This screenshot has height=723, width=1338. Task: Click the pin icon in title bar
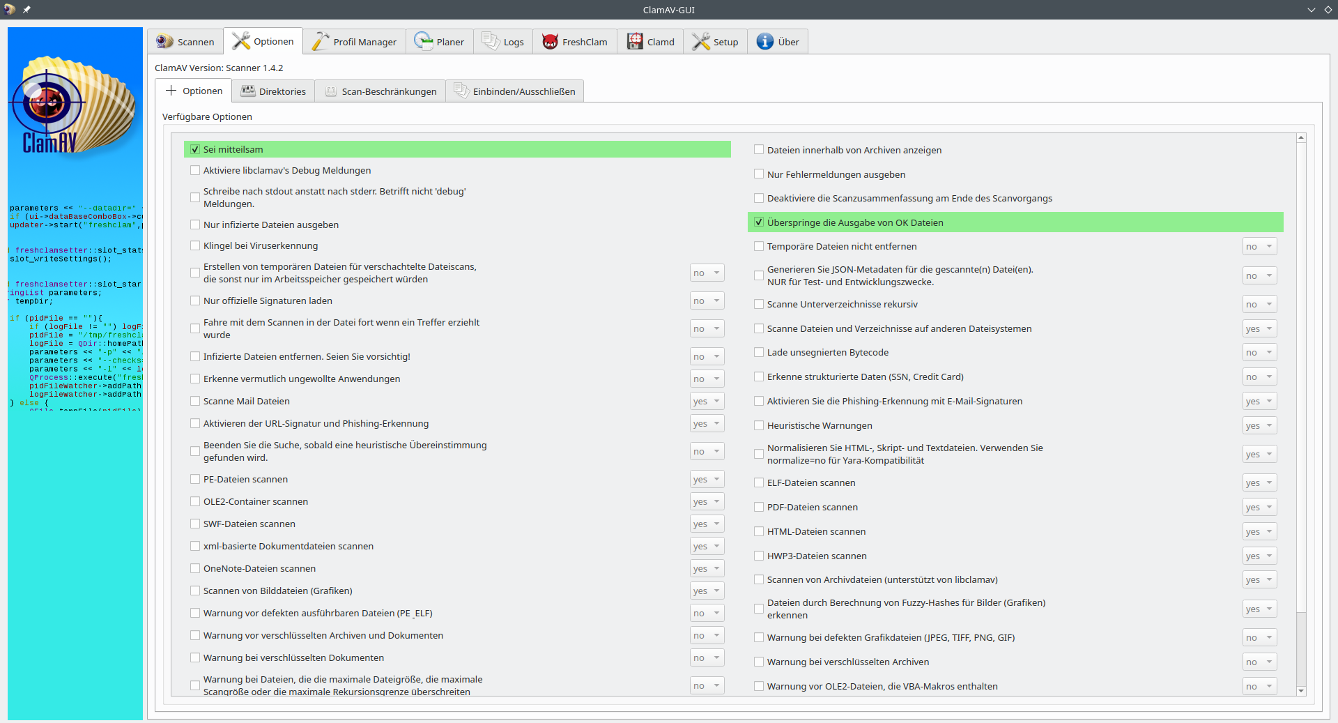[26, 10]
